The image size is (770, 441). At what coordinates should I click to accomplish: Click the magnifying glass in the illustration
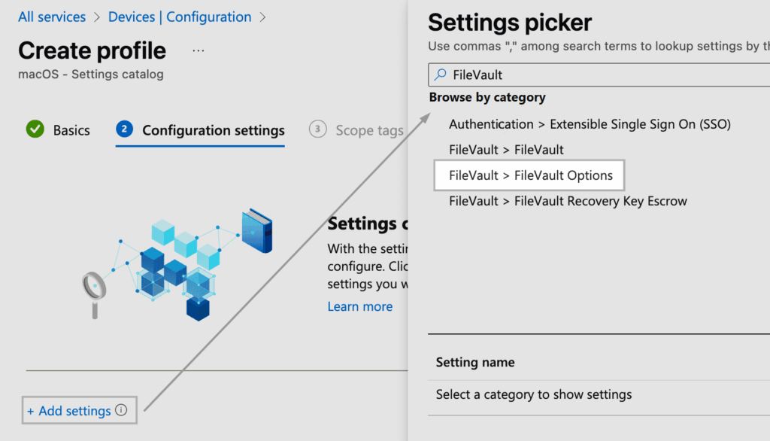[94, 287]
